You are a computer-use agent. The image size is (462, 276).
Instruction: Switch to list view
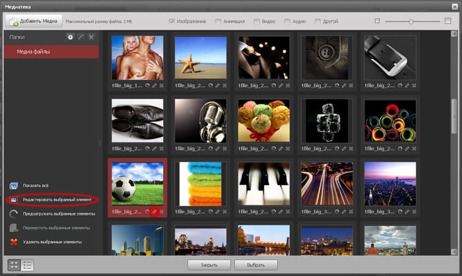pyautogui.click(x=28, y=265)
